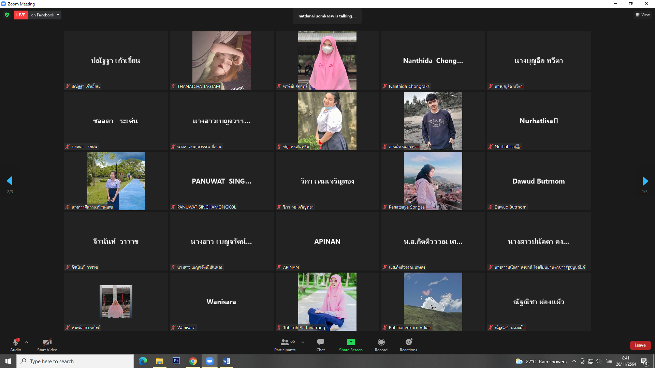
Task: Open the 'on Facebook' live dropdown
Action: point(45,15)
